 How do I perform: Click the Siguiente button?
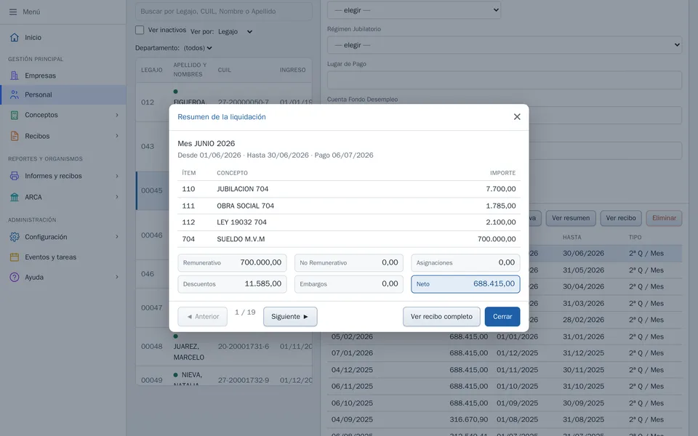[x=290, y=317]
